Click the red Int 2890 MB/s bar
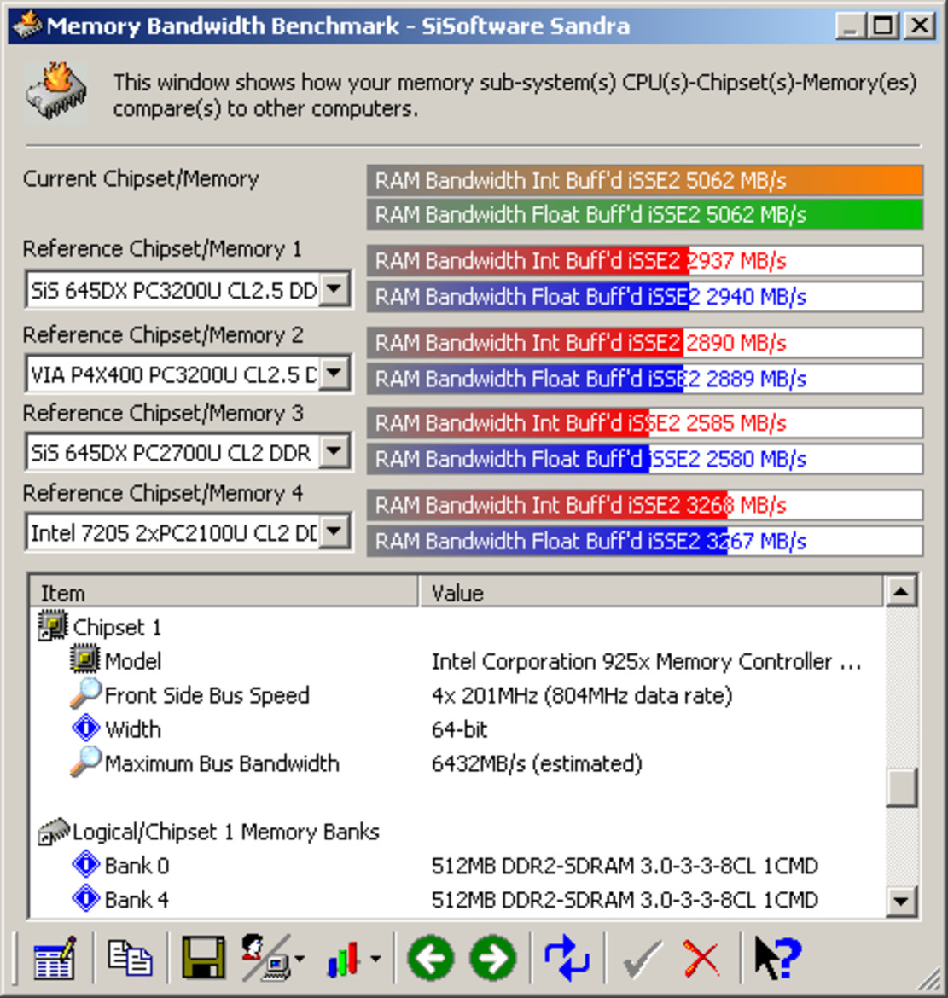 [644, 343]
